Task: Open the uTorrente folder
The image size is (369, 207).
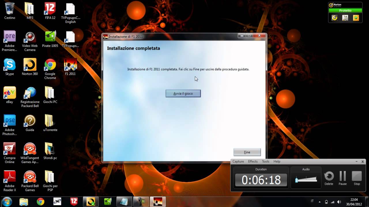Action: [50, 123]
